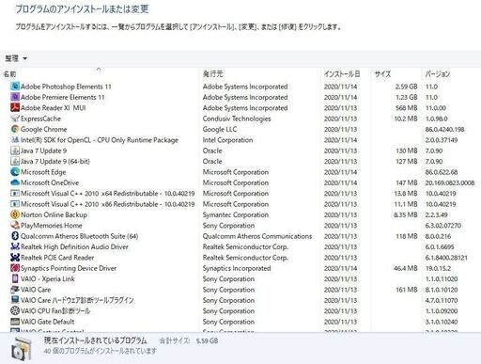The width and height of the screenshot is (481, 364).
Task: Click the 1.23 GB size cell
Action: point(407,97)
